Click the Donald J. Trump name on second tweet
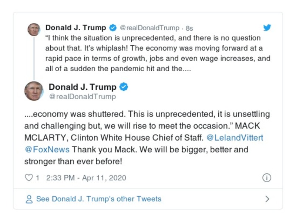 [x=83, y=87]
